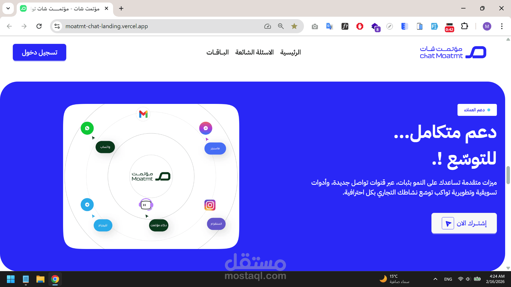The width and height of the screenshot is (511, 287).
Task: Open Chrome three-dot menu
Action: (x=502, y=26)
